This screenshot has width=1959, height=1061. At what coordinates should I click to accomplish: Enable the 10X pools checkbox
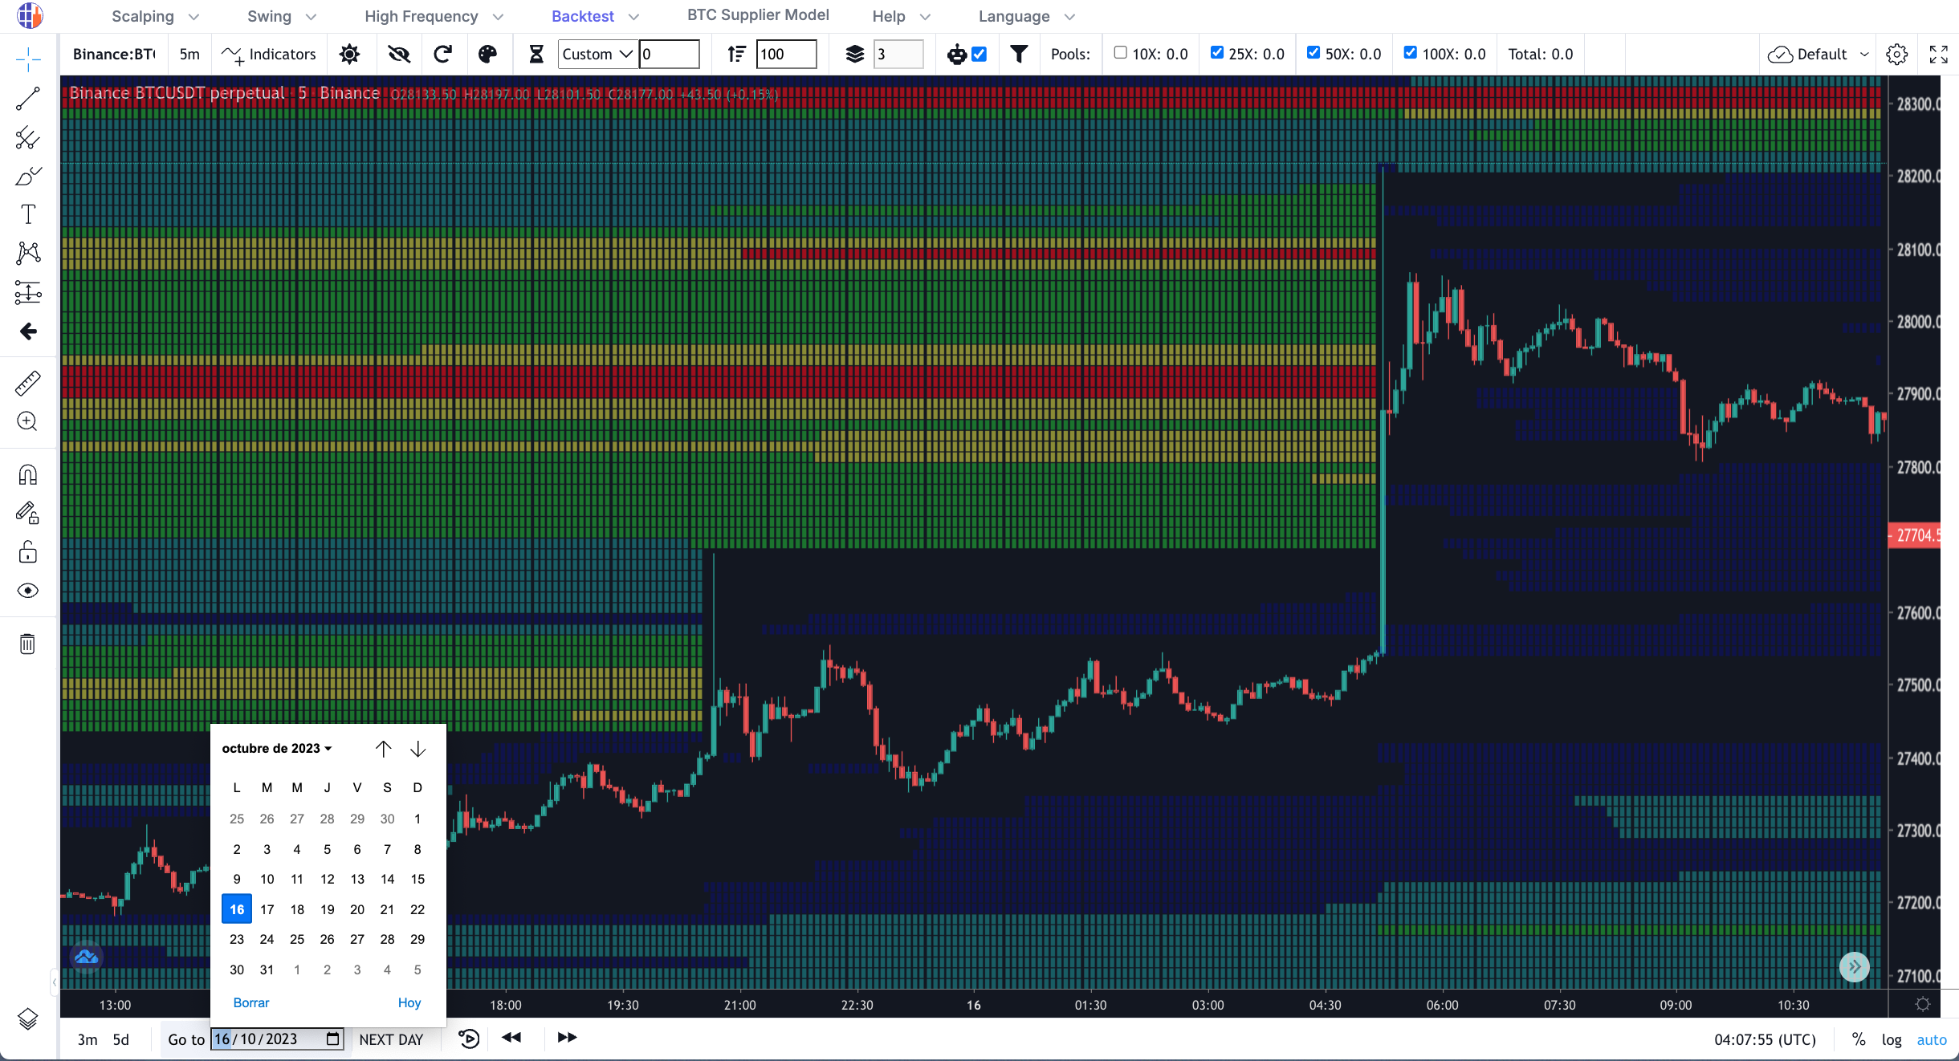tap(1120, 53)
